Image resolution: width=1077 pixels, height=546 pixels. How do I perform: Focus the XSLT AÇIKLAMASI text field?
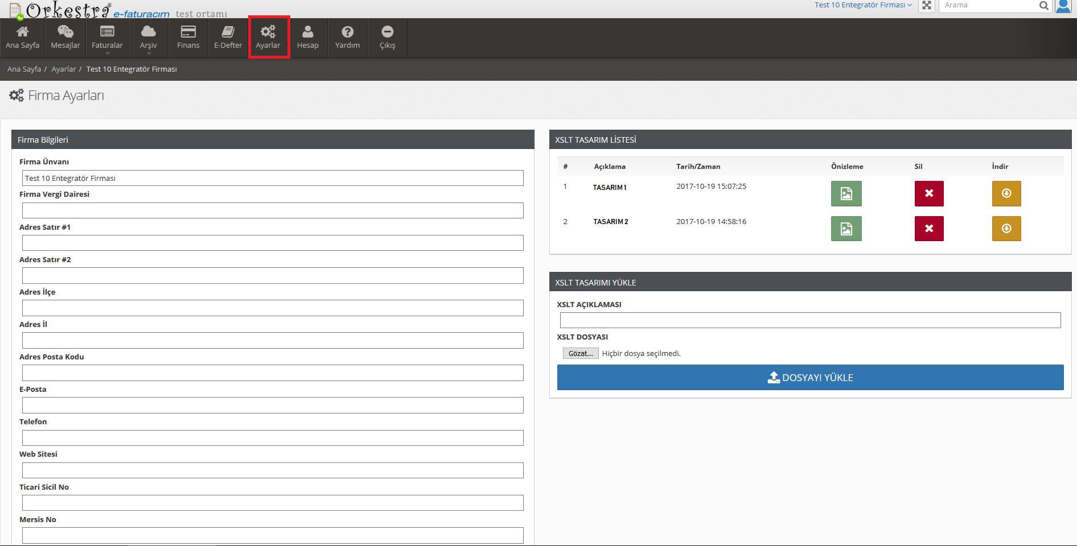pos(810,320)
